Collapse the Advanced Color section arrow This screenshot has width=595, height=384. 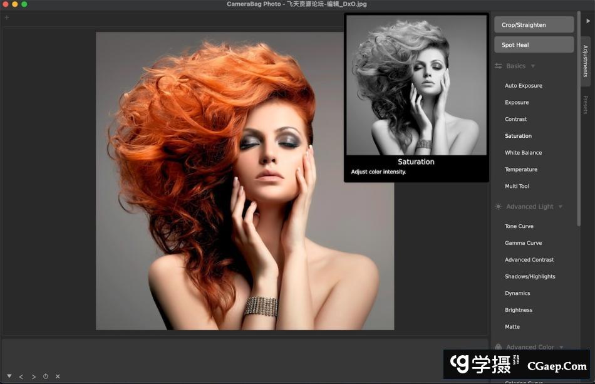coord(561,347)
